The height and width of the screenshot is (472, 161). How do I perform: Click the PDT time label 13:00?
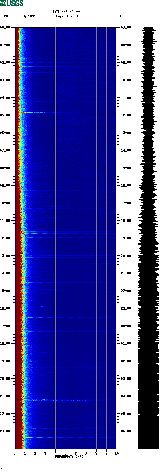[5, 256]
